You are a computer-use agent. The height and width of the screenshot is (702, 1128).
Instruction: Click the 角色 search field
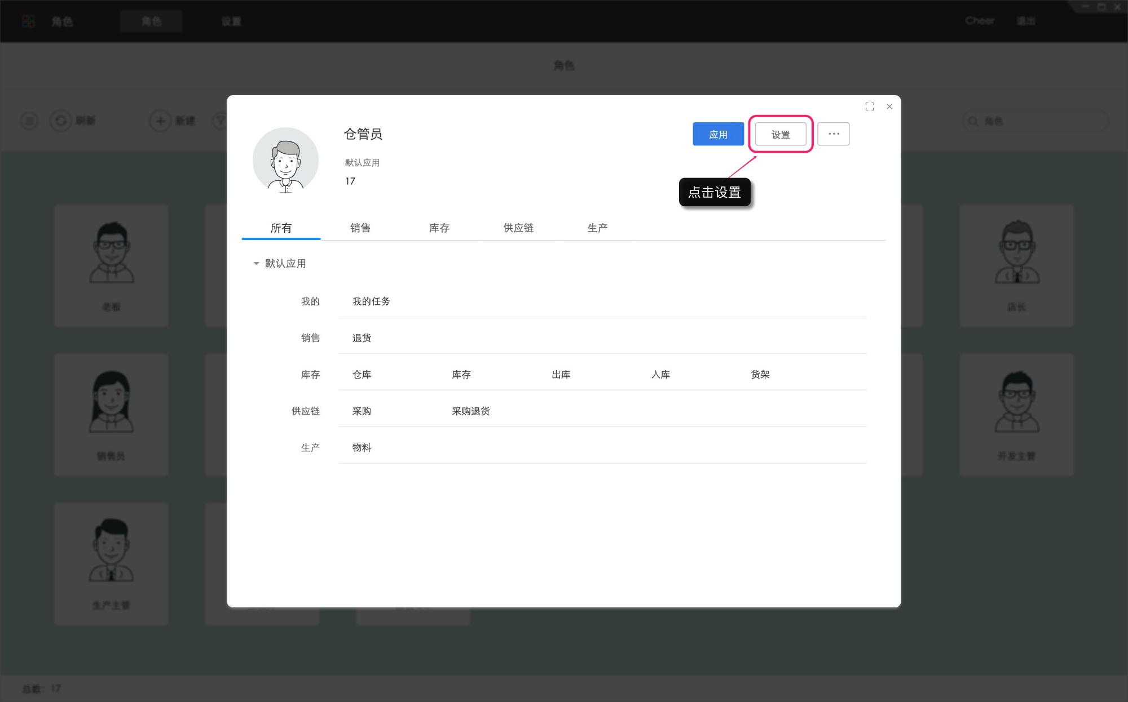coord(1036,121)
